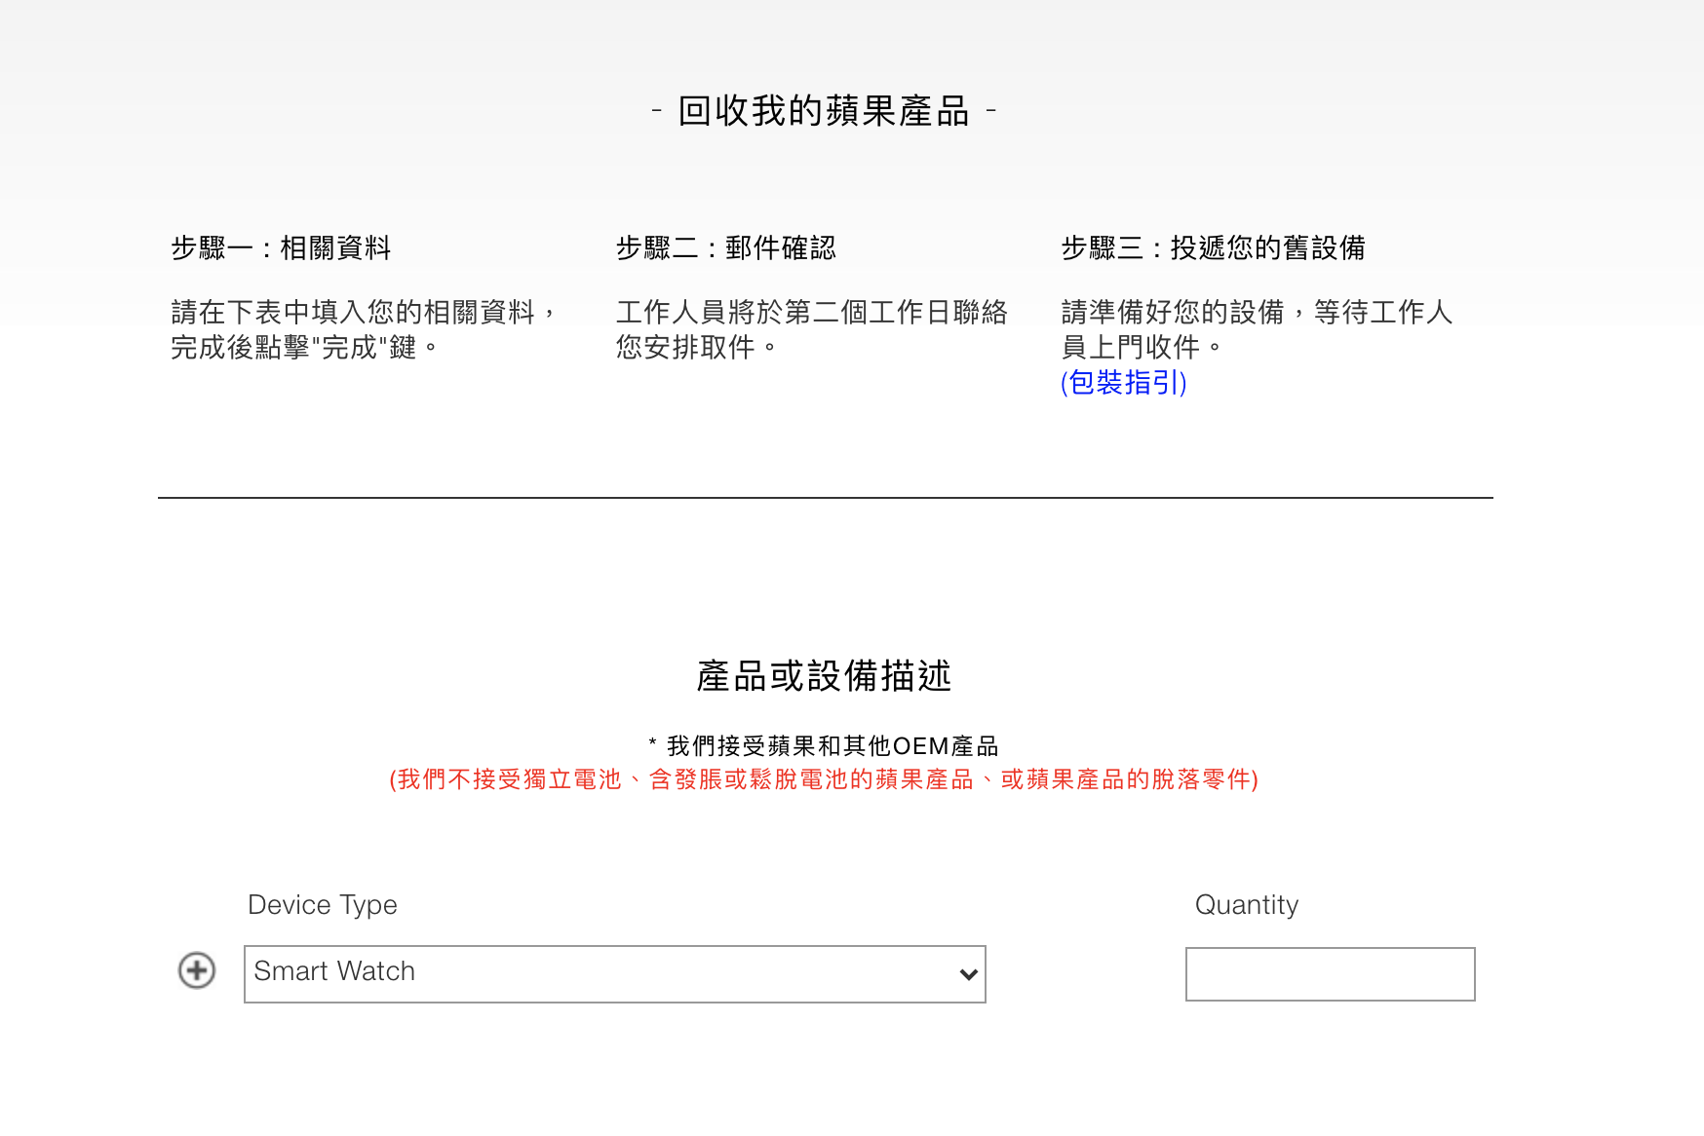Click the Quantity label

coord(1247,904)
